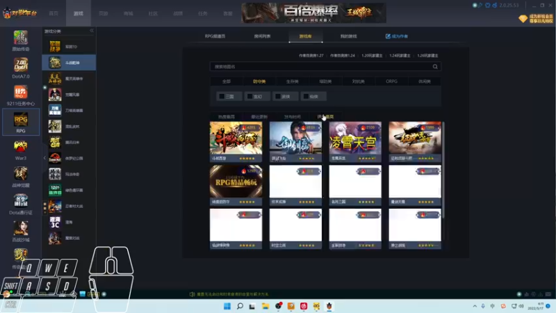Click the platform logo at top left
The height and width of the screenshot is (313, 556).
[20, 13]
